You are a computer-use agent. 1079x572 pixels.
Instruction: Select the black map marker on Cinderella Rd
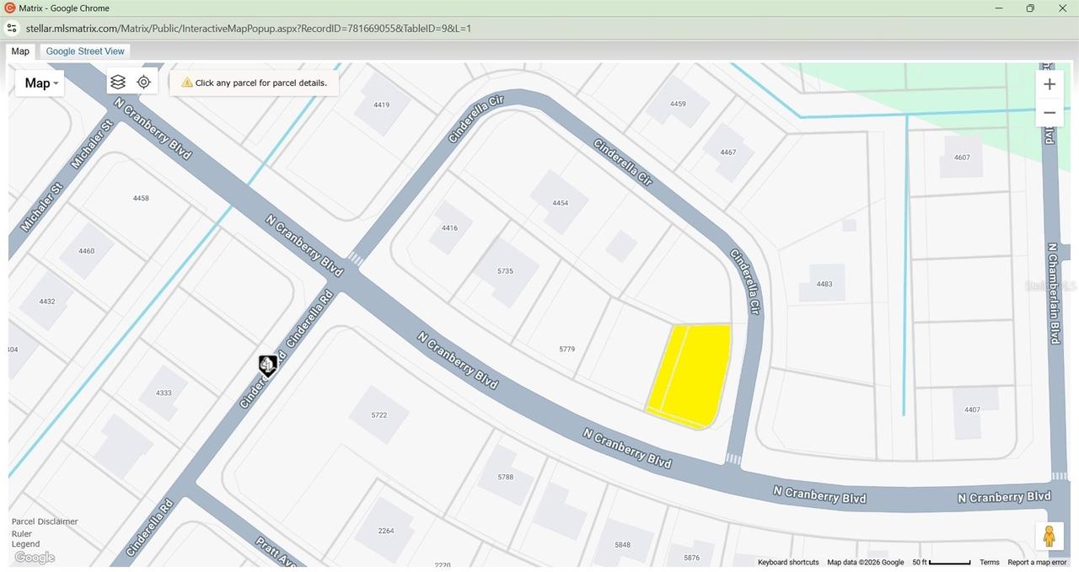coord(267,364)
